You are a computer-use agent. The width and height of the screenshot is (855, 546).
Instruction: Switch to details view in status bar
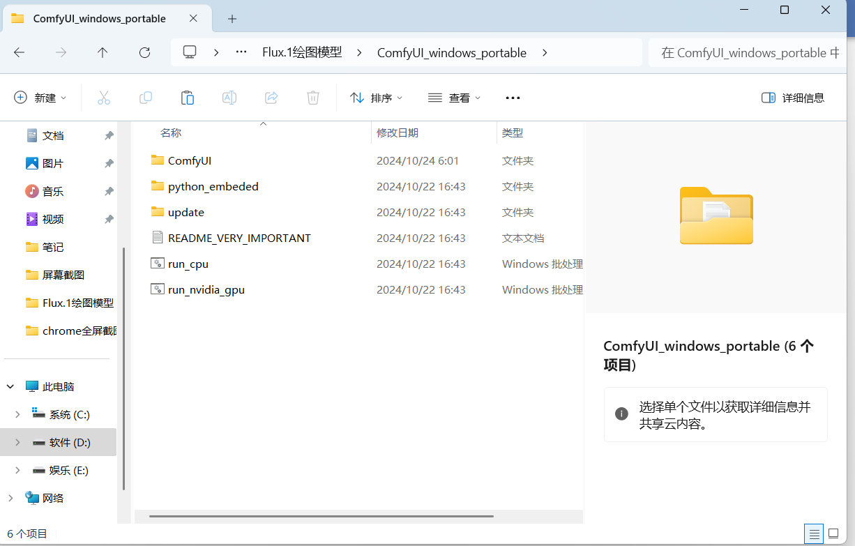click(x=812, y=534)
